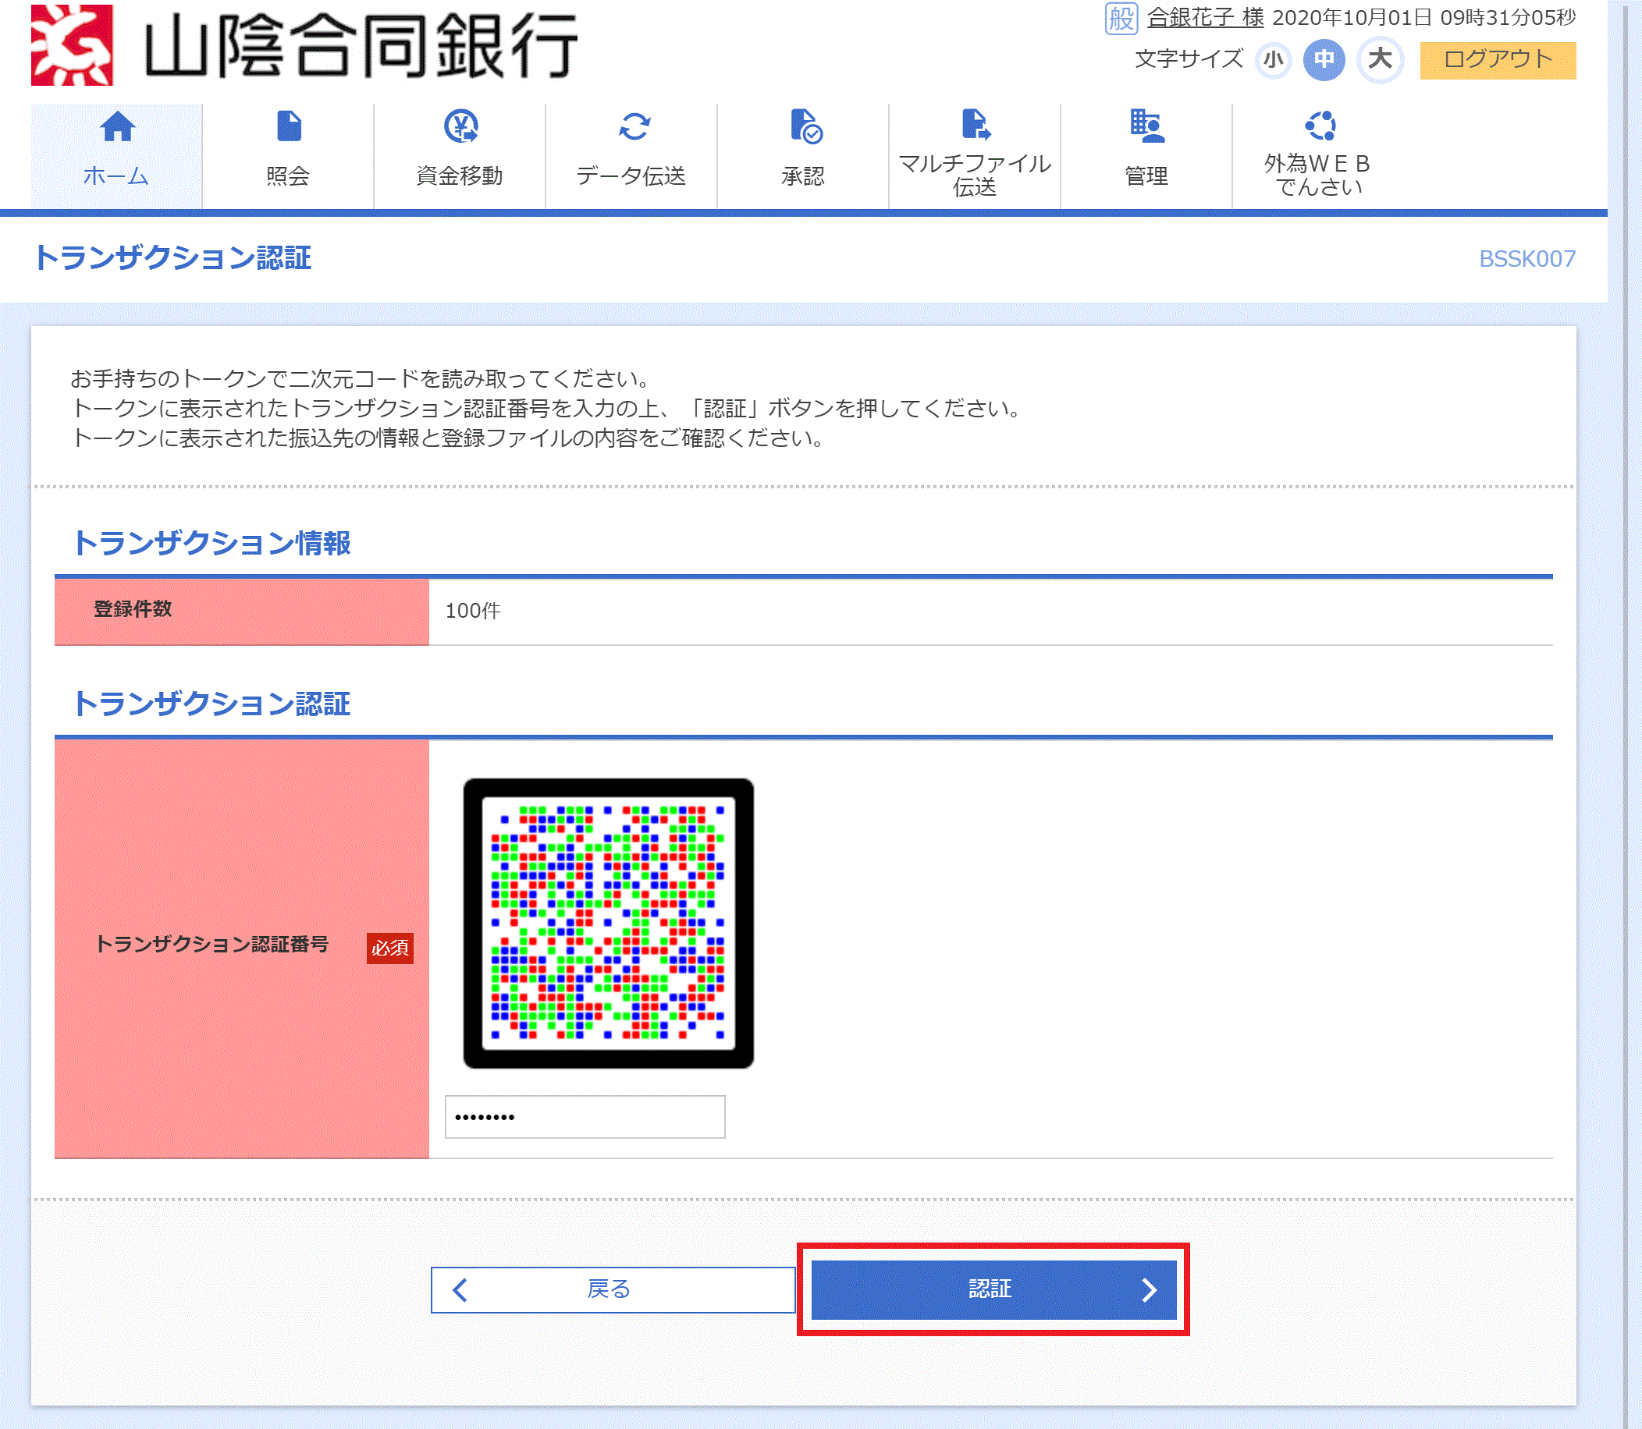Click the left chevron on 戻る button
The width and height of the screenshot is (1642, 1429).
click(460, 1289)
